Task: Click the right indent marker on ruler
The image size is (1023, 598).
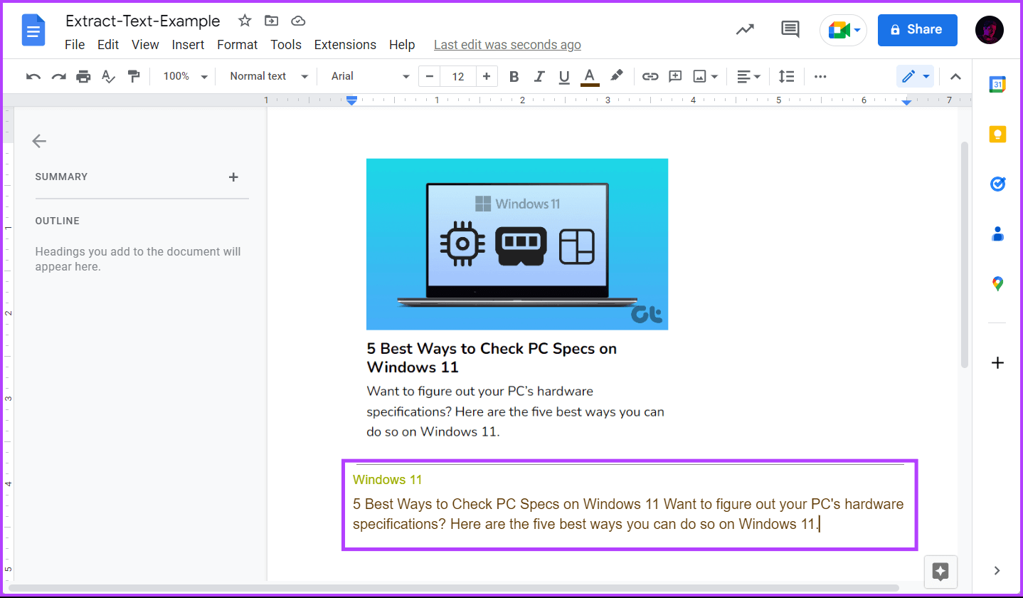Action: [x=906, y=103]
